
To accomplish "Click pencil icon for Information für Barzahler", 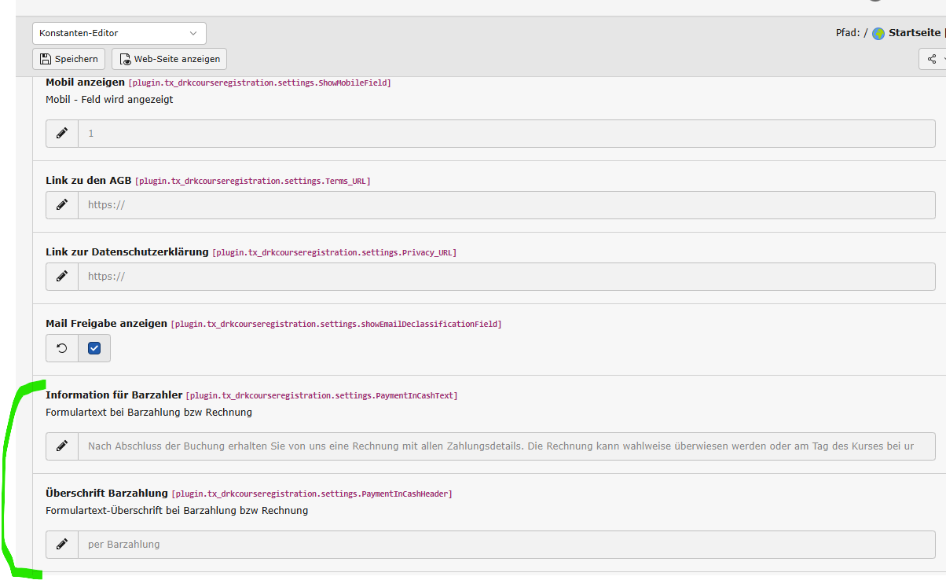I will tap(62, 446).
